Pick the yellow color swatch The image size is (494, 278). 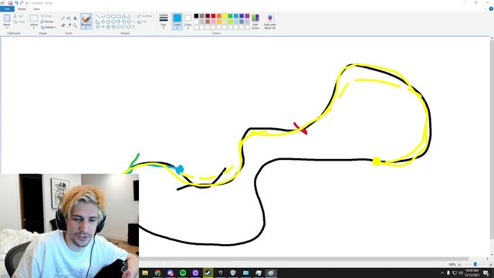point(225,16)
